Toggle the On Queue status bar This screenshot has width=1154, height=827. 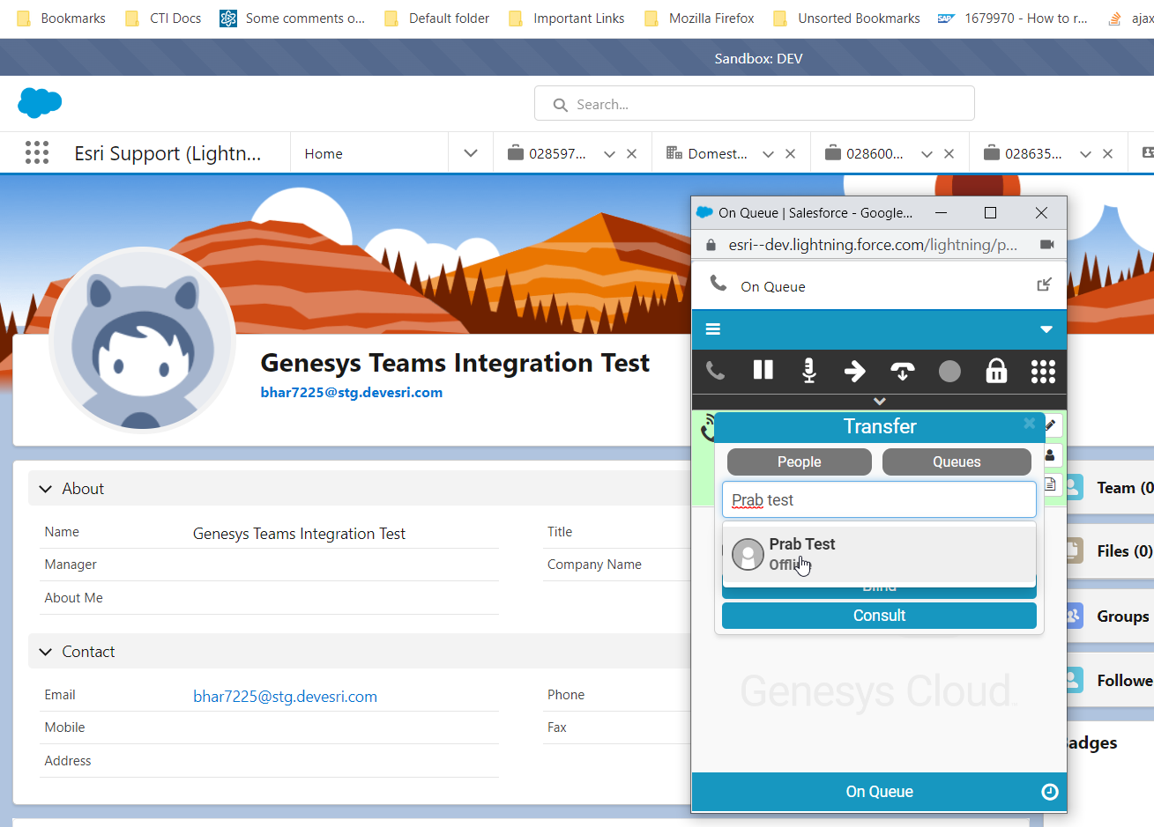[x=879, y=792]
